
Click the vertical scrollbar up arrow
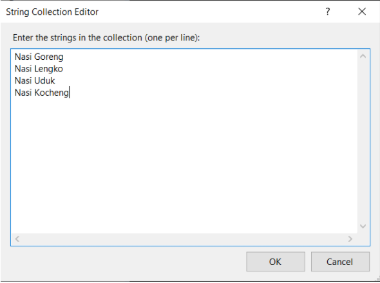click(363, 56)
